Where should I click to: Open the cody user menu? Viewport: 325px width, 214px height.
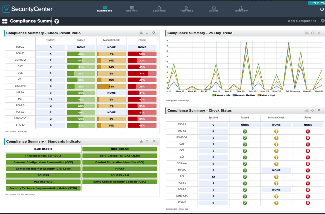[x=317, y=2]
